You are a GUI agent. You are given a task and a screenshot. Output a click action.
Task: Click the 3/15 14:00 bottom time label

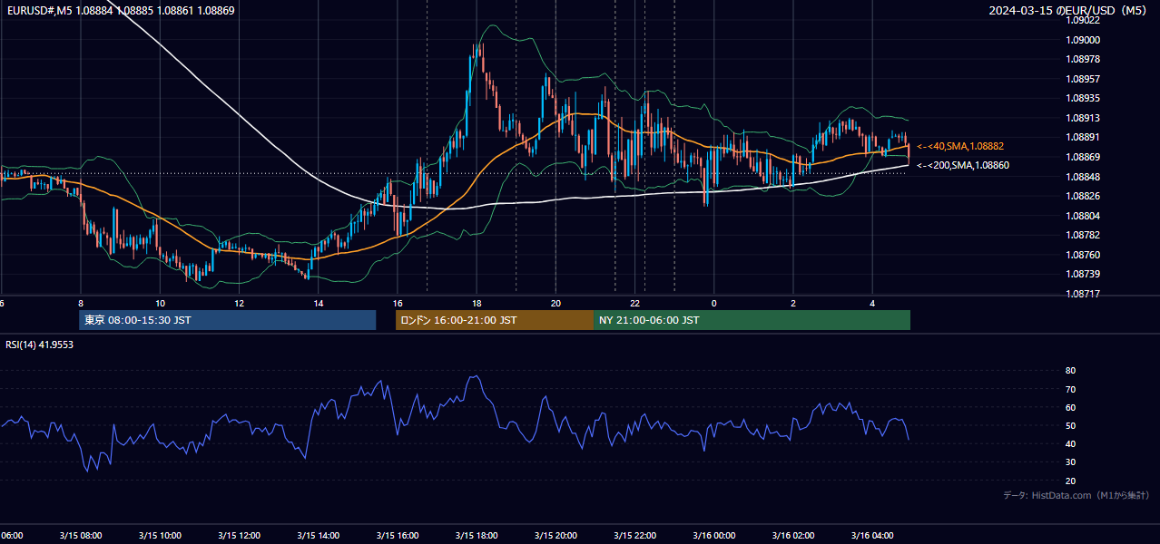tap(318, 535)
